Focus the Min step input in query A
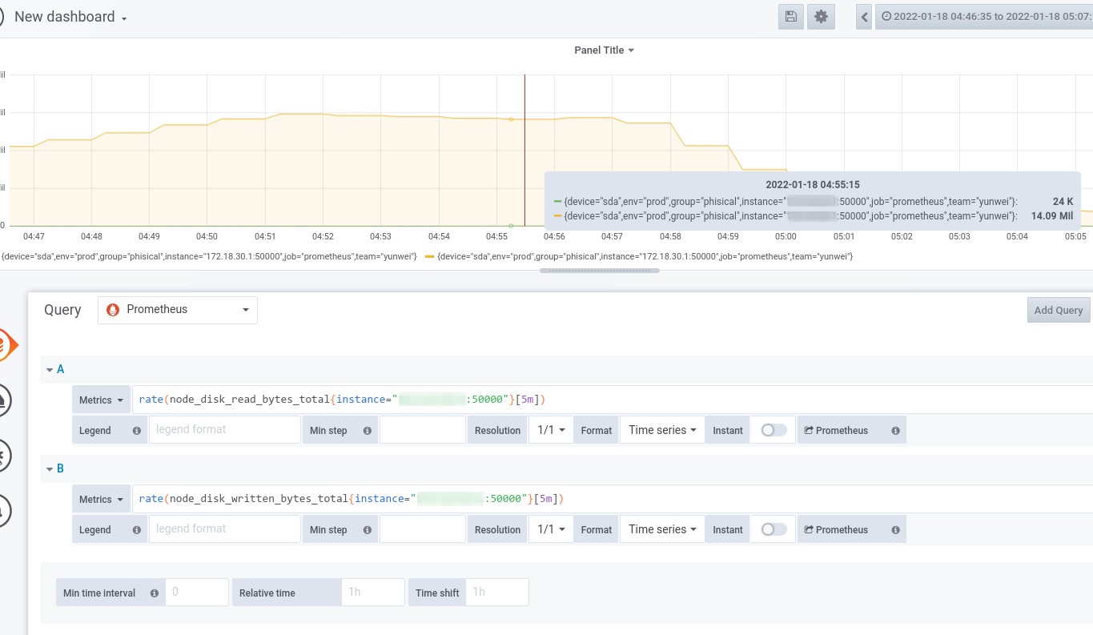 pyautogui.click(x=423, y=429)
